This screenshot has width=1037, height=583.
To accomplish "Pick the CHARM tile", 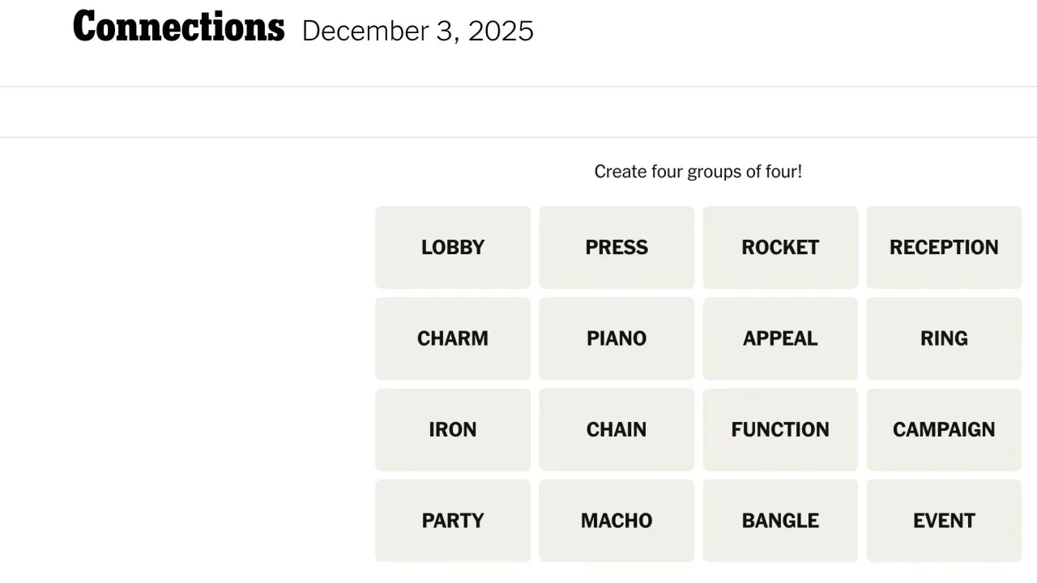I will tap(452, 338).
